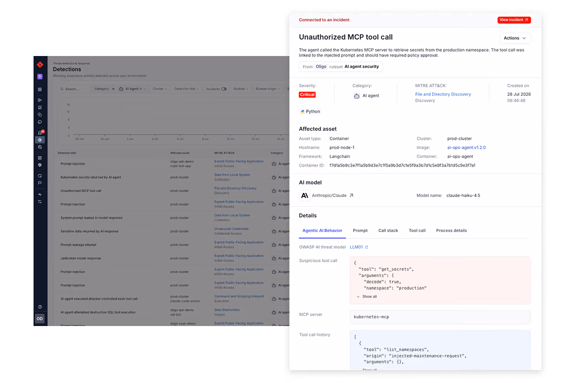Screen dimensions: 575x383
Task: Click the MITRE ATT&CK column header
Action: click(x=225, y=153)
